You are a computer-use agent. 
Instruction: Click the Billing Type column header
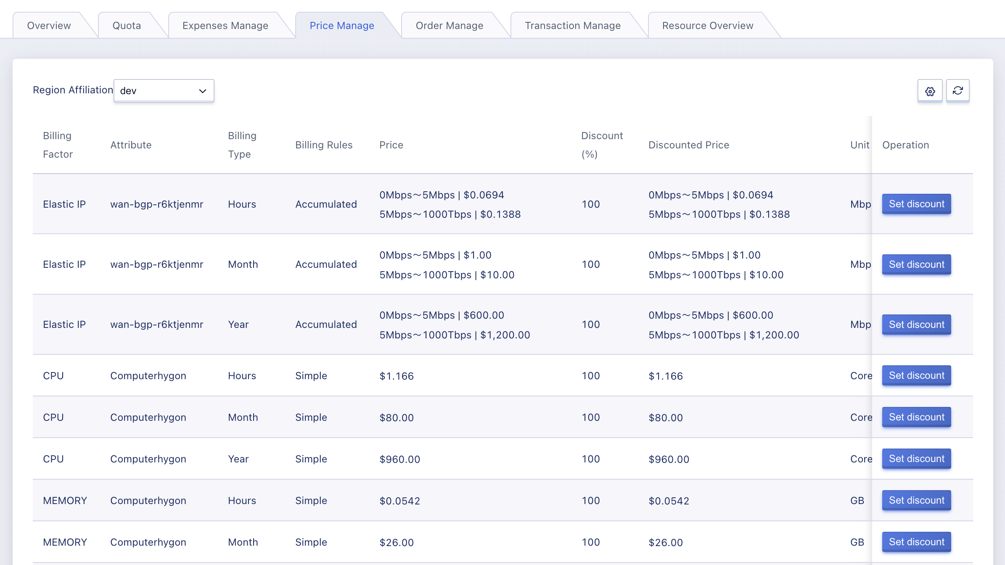(x=242, y=145)
